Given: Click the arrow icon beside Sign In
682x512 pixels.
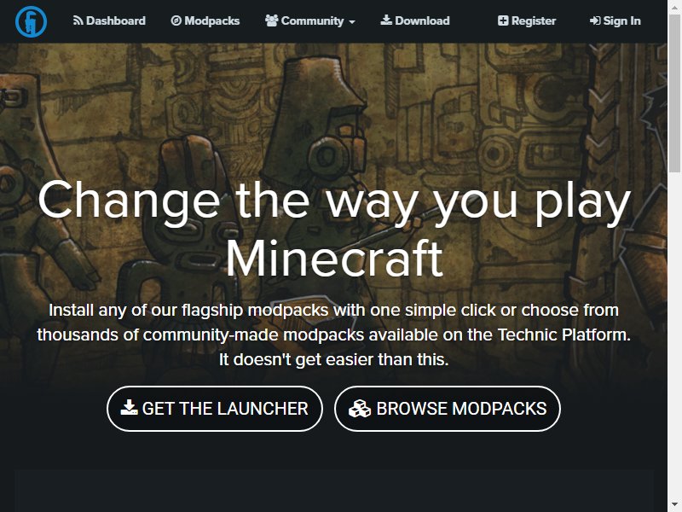Looking at the screenshot, I should point(595,20).
